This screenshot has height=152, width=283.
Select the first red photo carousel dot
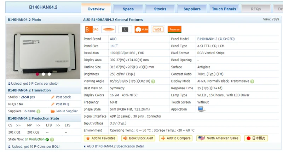pos(37,74)
